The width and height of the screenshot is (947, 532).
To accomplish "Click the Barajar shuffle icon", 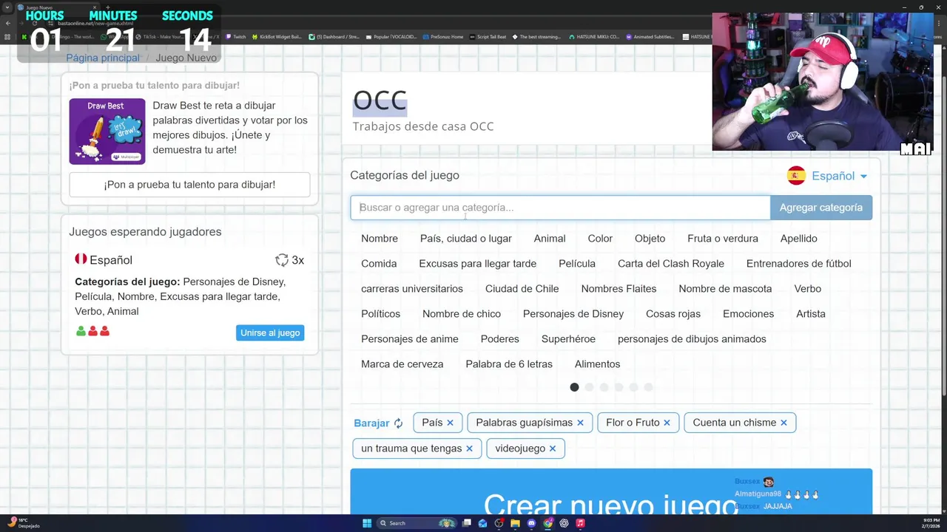I will coord(398,423).
